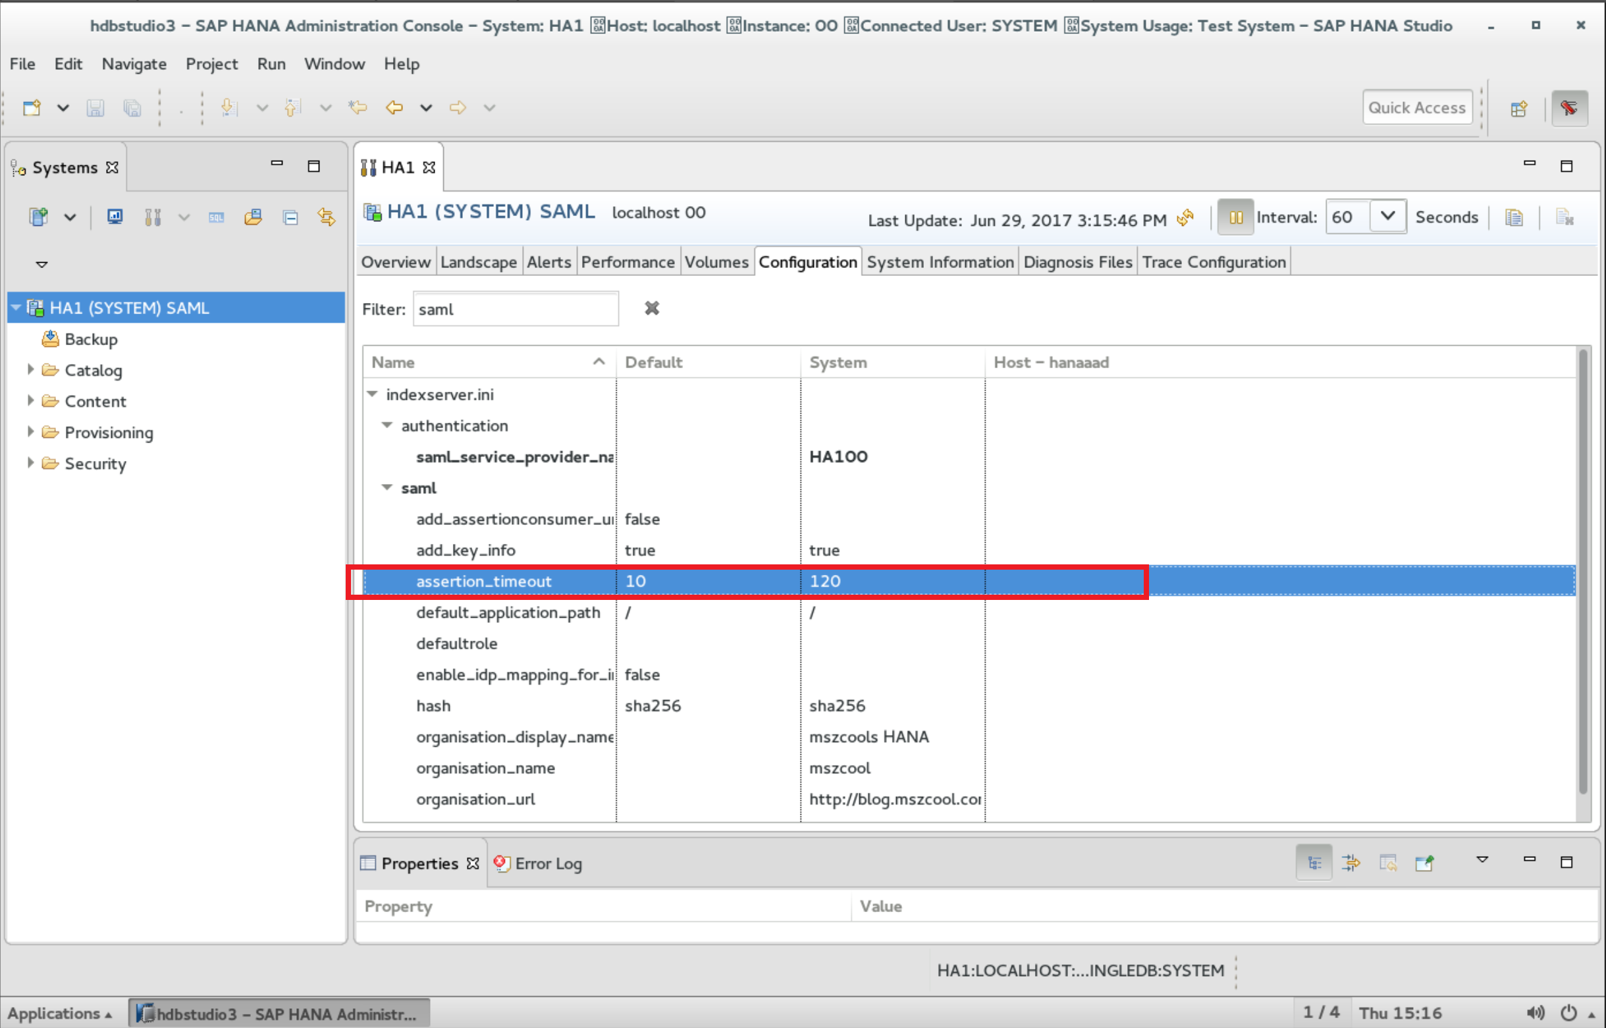The height and width of the screenshot is (1028, 1606).
Task: Switch to the Diagnosis Files tab
Action: pos(1077,262)
